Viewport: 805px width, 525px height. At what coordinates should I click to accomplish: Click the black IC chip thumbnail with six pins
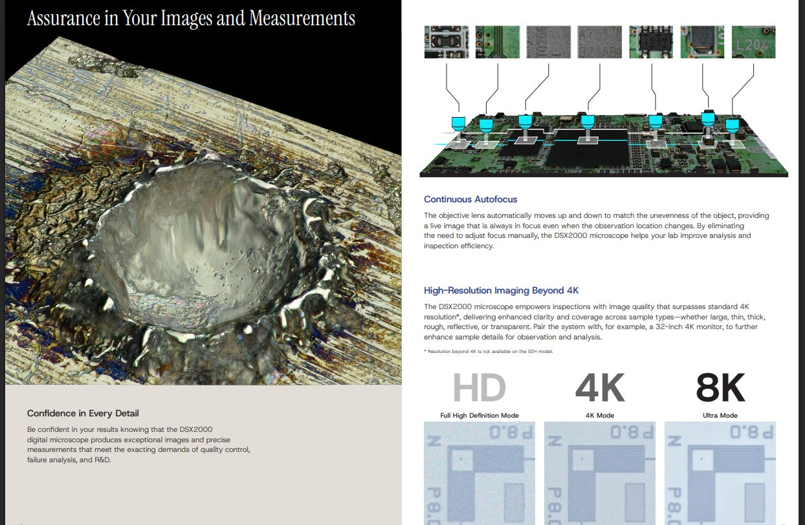pyautogui.click(x=650, y=42)
